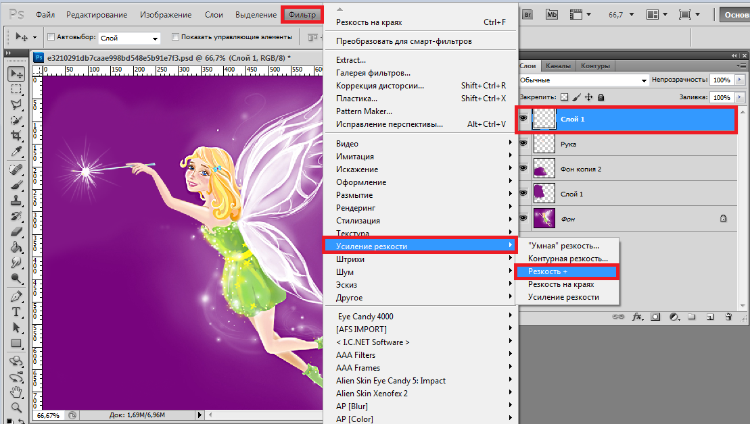Image resolution: width=750 pixels, height=424 pixels.
Task: Pick the Quick Selection tool
Action: click(x=16, y=120)
